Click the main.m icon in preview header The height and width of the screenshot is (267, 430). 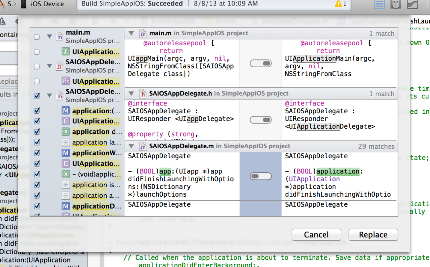pyautogui.click(x=142, y=33)
